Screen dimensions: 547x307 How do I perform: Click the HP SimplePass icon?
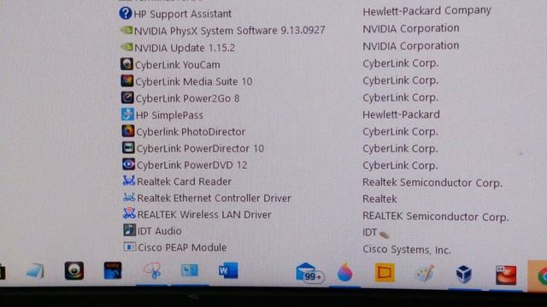click(x=127, y=114)
